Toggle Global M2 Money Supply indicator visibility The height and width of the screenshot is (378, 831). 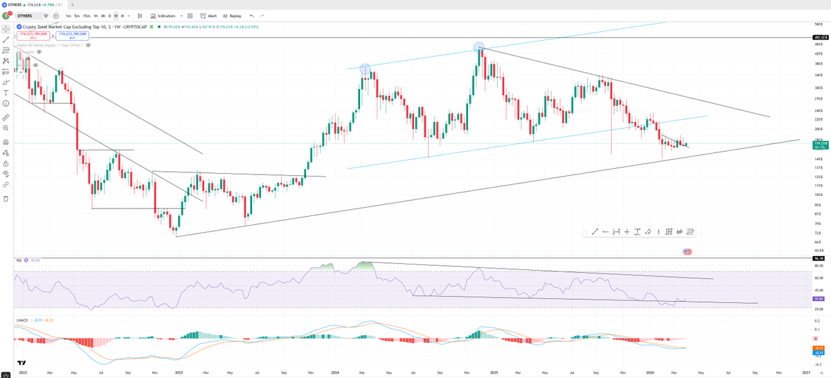tap(88, 45)
